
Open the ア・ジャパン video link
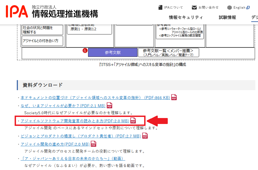[x=73, y=159]
